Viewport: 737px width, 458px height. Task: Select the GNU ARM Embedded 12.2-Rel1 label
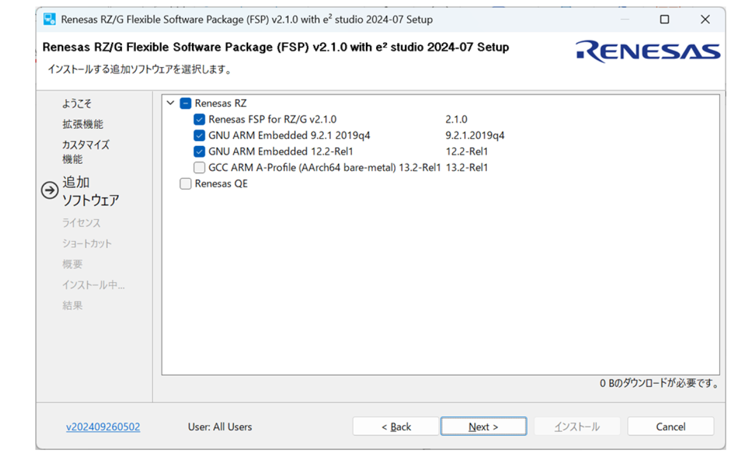tap(281, 151)
